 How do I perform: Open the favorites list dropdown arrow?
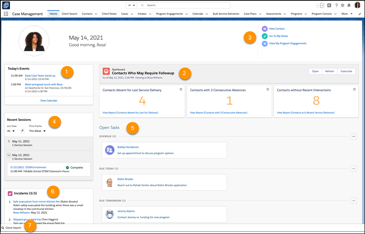[322, 5]
